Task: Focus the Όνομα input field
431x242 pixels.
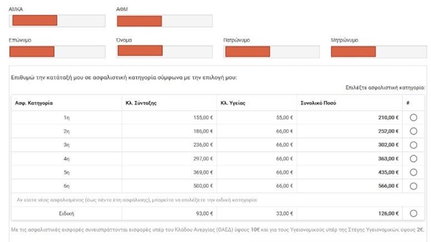Action: (165, 51)
